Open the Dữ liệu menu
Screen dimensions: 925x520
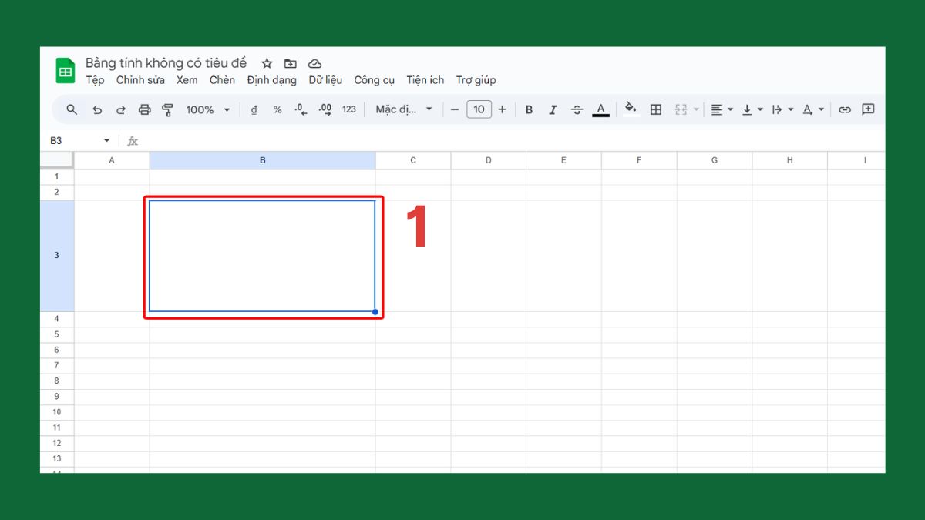[x=325, y=79]
